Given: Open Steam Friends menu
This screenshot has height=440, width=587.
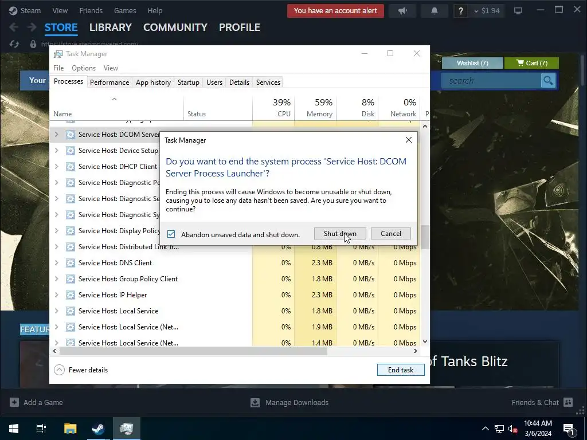Looking at the screenshot, I should point(91,11).
